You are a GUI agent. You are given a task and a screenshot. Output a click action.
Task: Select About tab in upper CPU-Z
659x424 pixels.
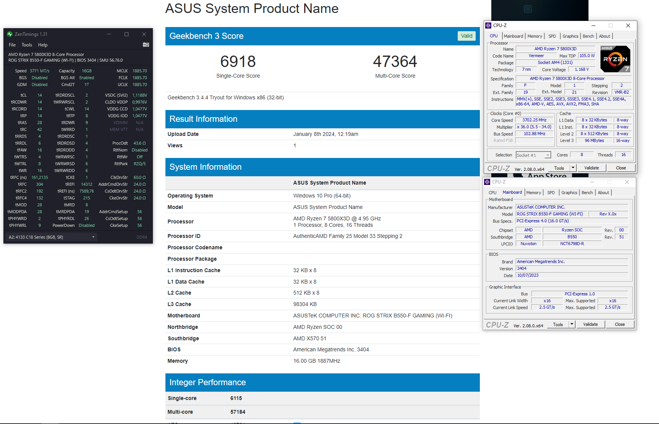pyautogui.click(x=604, y=36)
